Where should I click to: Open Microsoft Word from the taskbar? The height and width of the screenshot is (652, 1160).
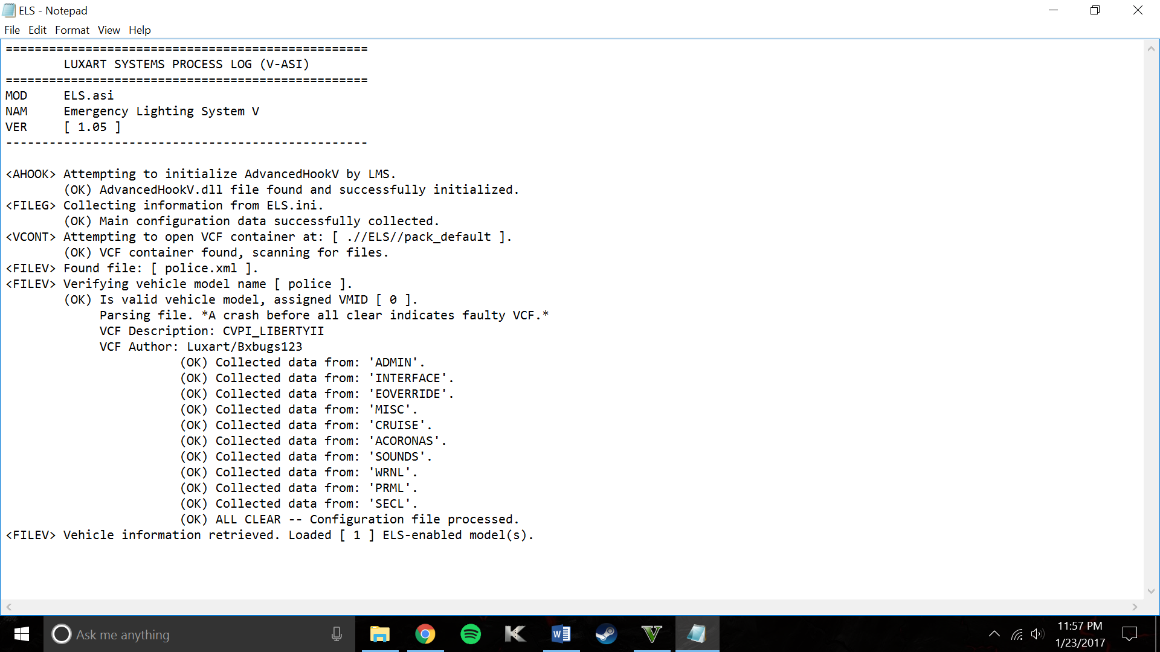click(x=561, y=634)
